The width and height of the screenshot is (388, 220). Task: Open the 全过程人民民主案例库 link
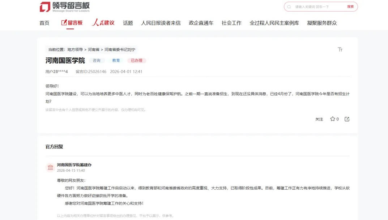(x=274, y=22)
